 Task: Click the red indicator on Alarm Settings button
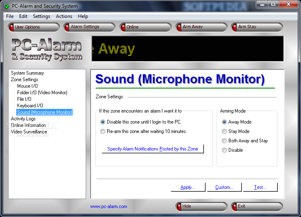click(x=67, y=27)
